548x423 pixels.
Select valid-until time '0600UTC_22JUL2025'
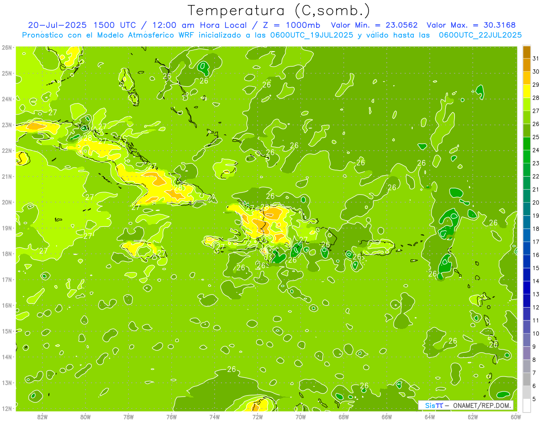point(480,35)
